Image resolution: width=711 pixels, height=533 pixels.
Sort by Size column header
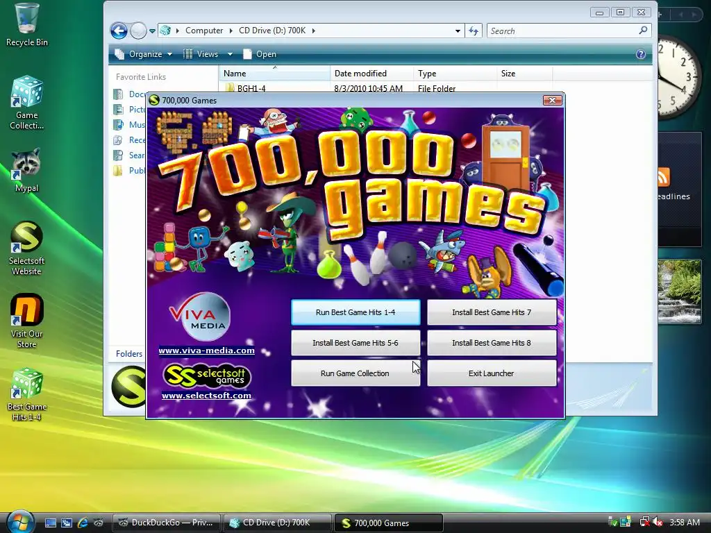click(525, 74)
